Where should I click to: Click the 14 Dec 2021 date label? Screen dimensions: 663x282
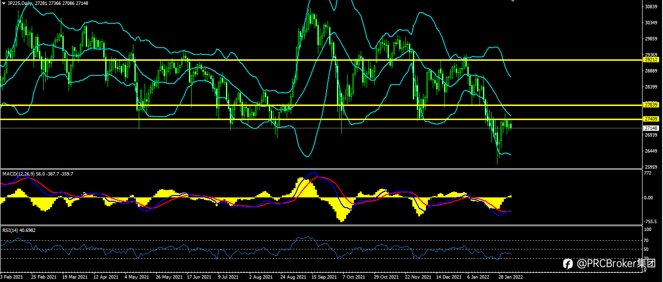(448, 277)
